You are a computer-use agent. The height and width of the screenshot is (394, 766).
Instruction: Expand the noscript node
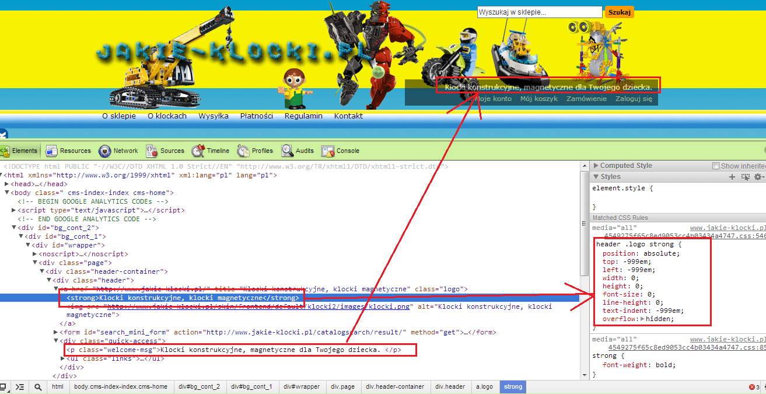[x=35, y=254]
